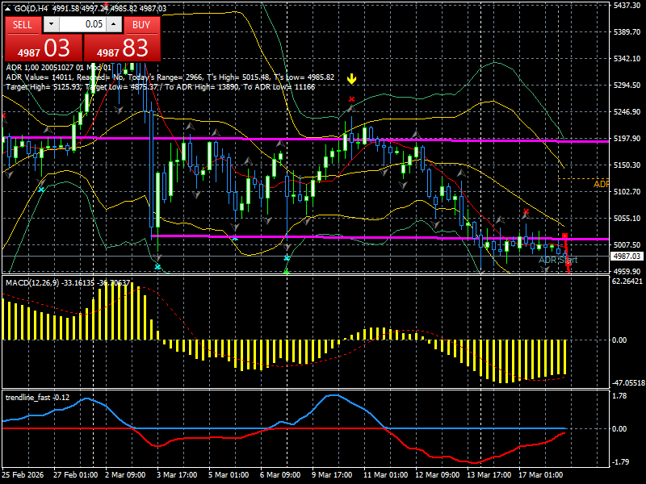Select the lower magenta horizontal line
646x484 pixels.
pyautogui.click(x=380, y=237)
